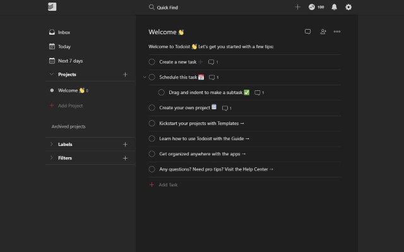Screen dimensions: 404x252
Task: Open the Quick Find search field
Action: (163, 7)
